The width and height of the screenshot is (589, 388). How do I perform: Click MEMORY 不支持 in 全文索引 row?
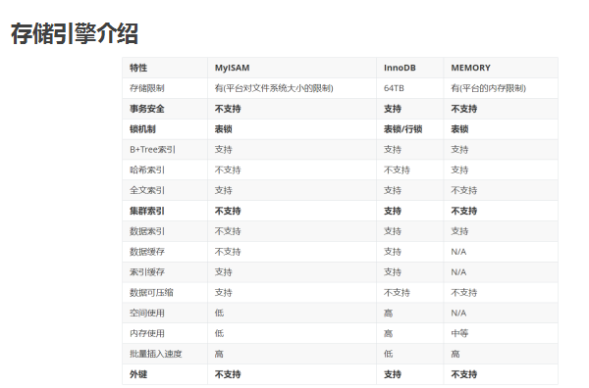464,190
